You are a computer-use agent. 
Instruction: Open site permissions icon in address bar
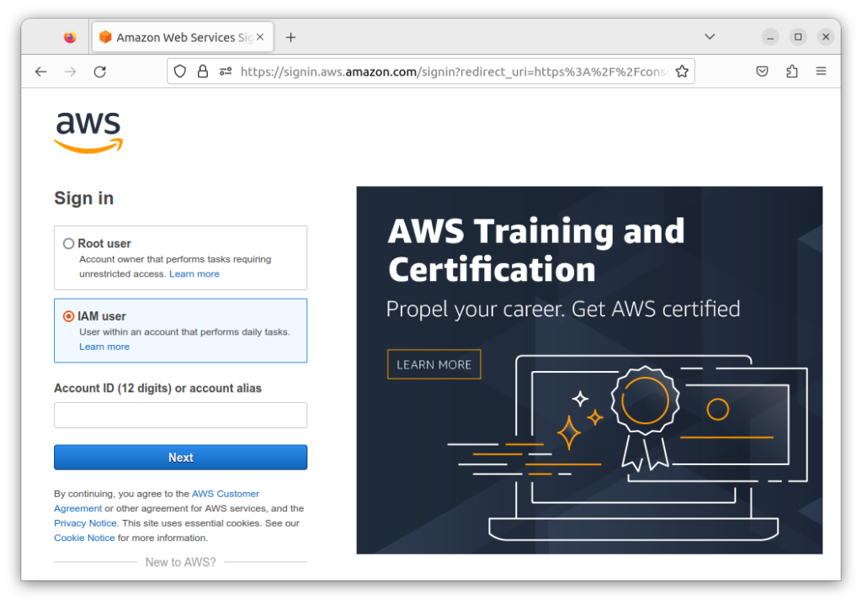coord(226,72)
